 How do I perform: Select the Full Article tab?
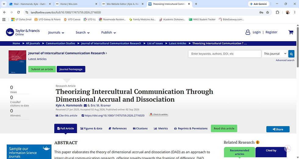tap(66, 128)
